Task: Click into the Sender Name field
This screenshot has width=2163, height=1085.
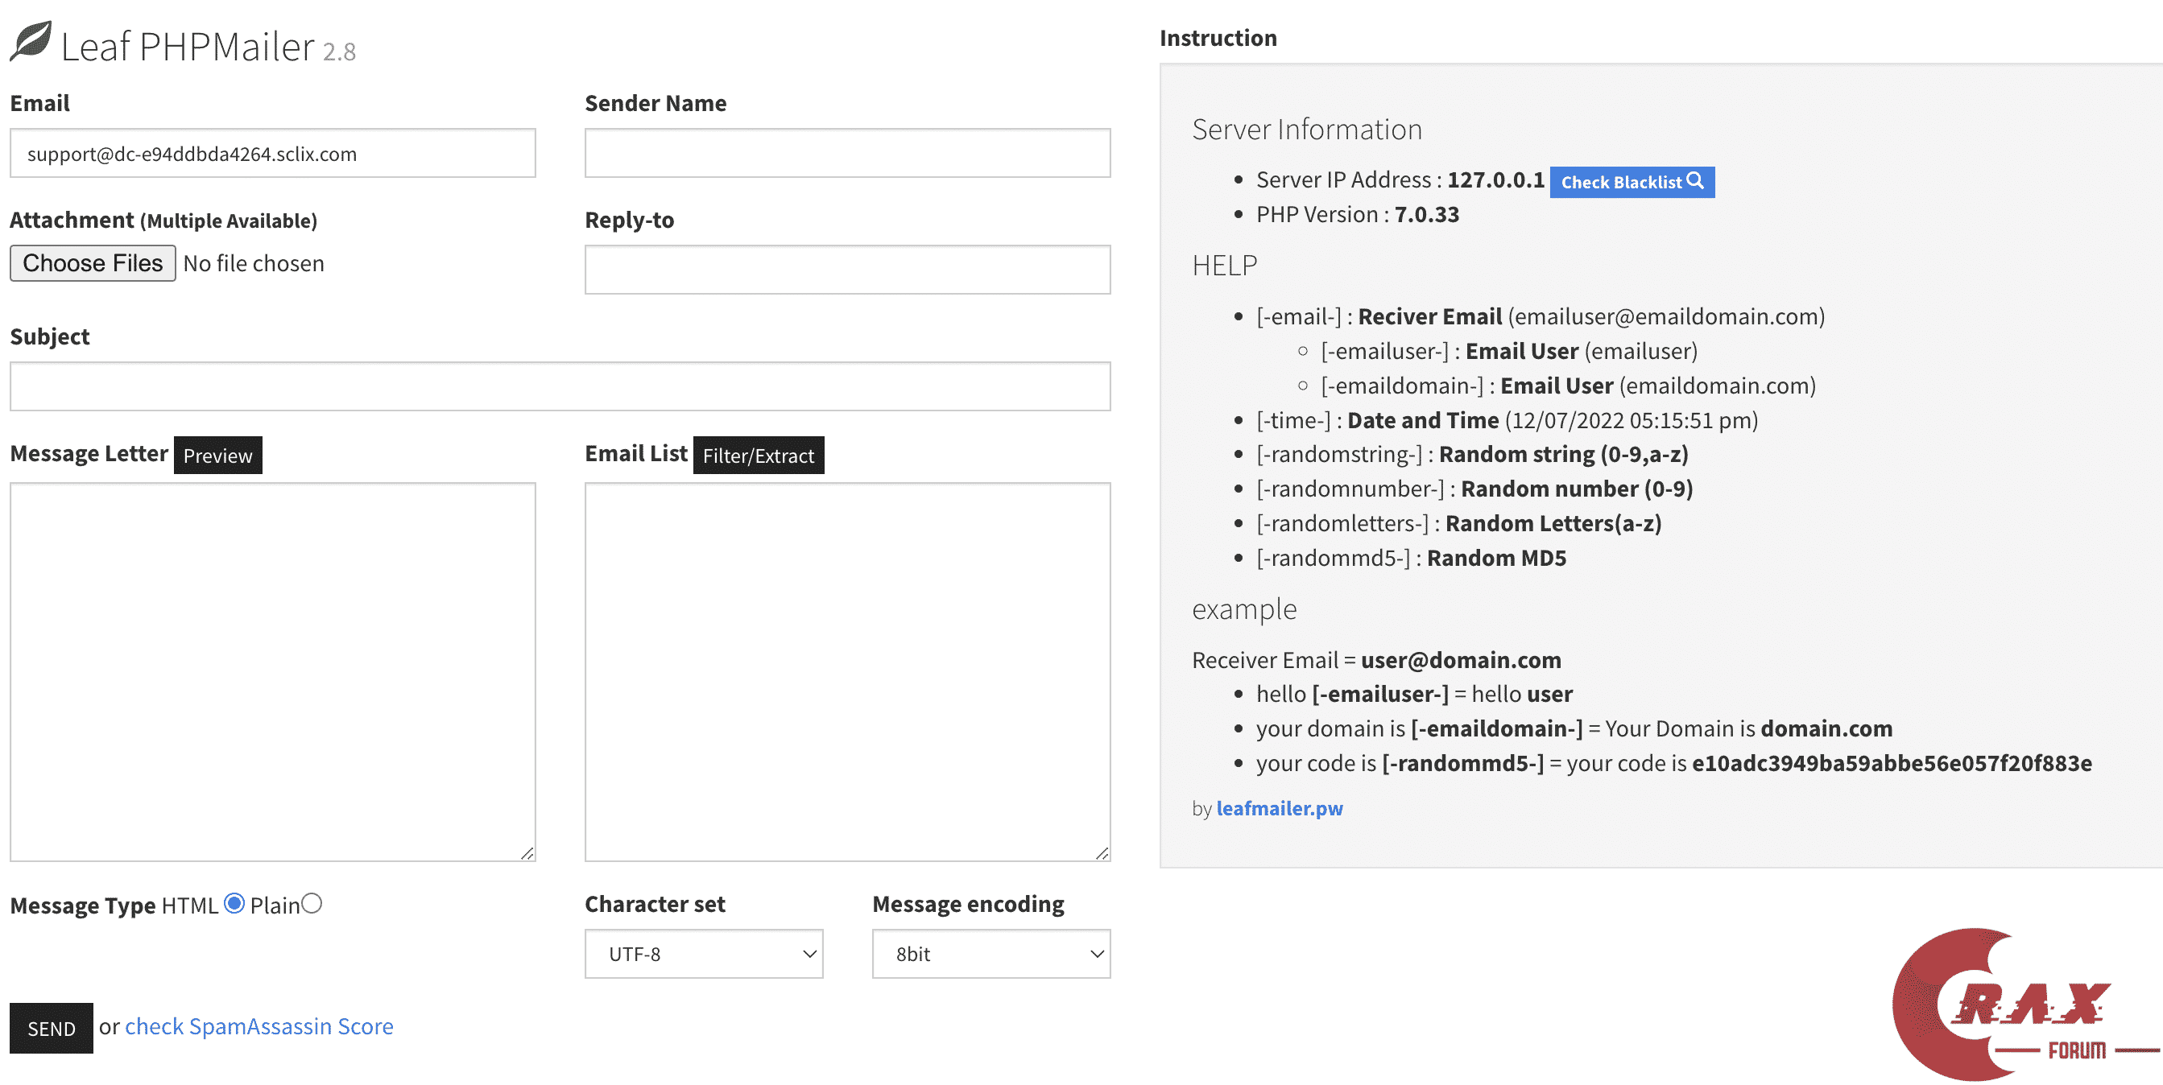Action: [846, 154]
